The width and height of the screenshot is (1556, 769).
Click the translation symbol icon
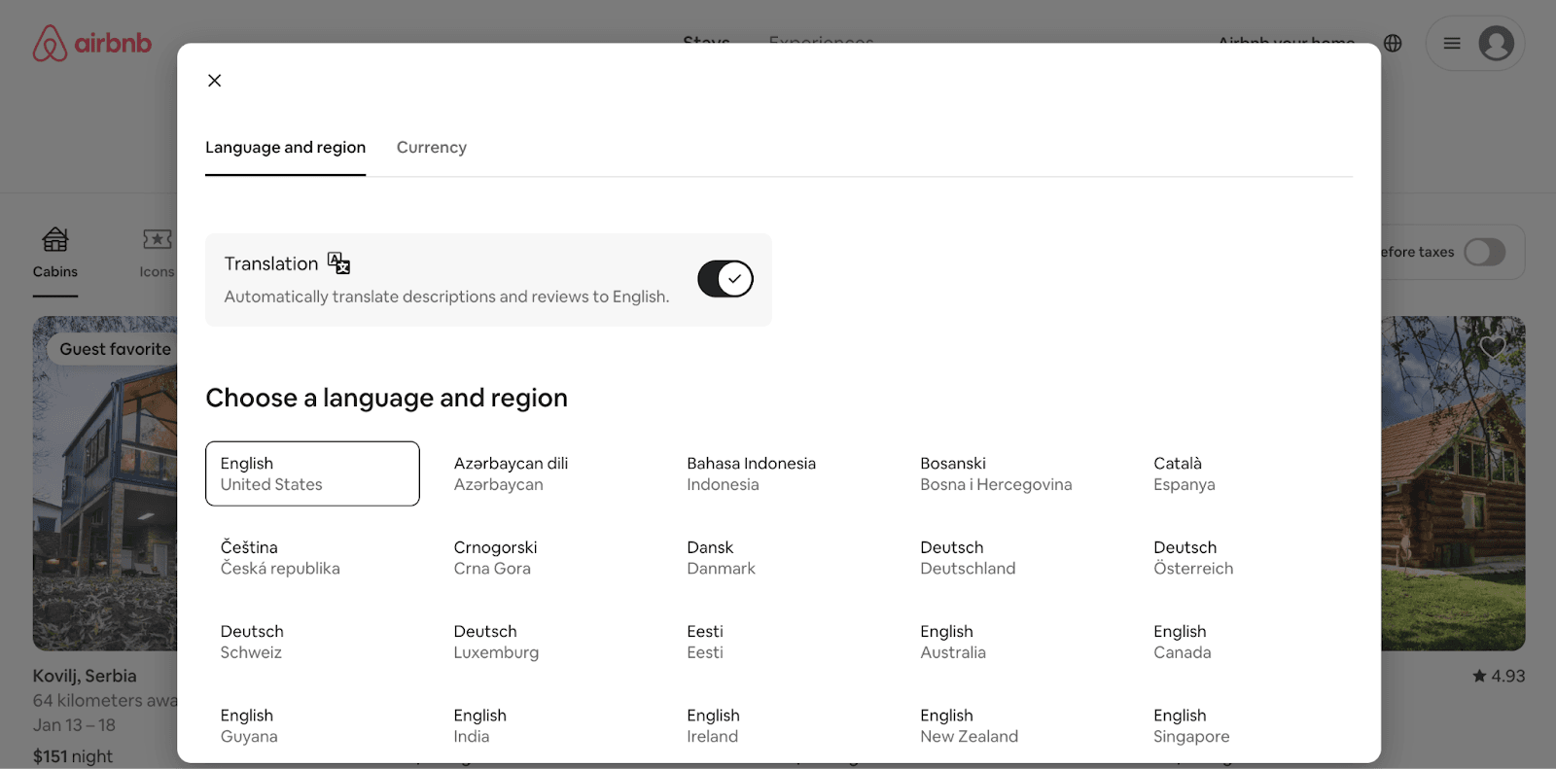point(338,263)
